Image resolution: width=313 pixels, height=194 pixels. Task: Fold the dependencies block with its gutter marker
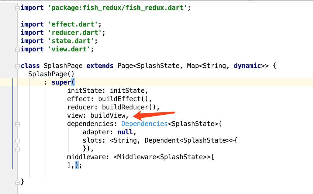point(17,124)
